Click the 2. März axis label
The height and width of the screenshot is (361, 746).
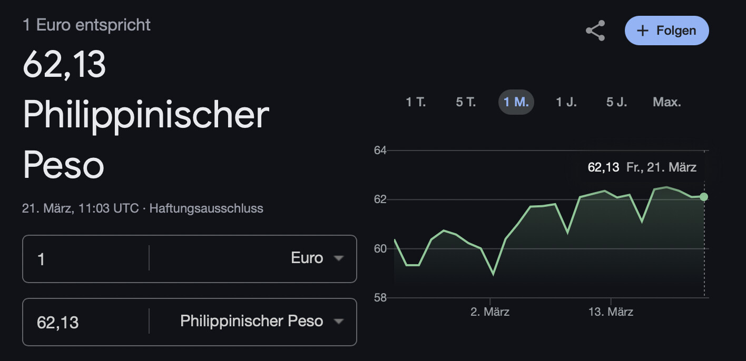click(490, 312)
